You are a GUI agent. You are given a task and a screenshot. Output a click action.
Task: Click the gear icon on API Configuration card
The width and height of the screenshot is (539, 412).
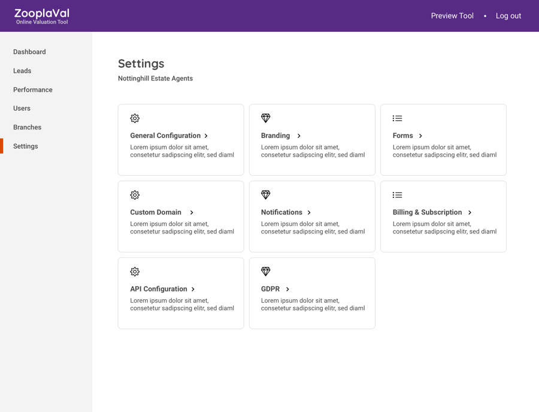[x=135, y=272]
